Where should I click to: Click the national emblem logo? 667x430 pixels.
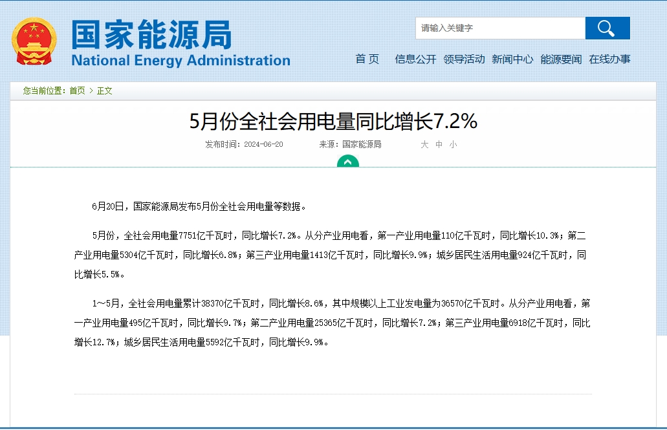pos(34,41)
